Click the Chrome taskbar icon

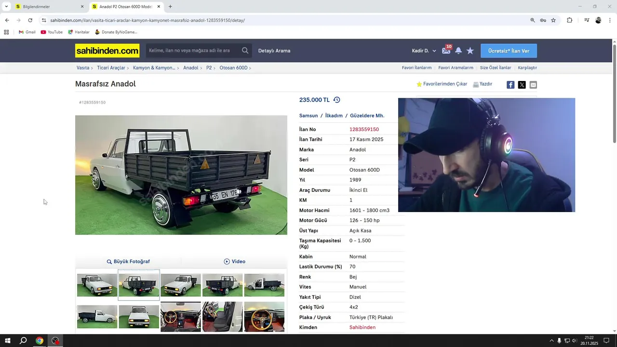point(40,341)
